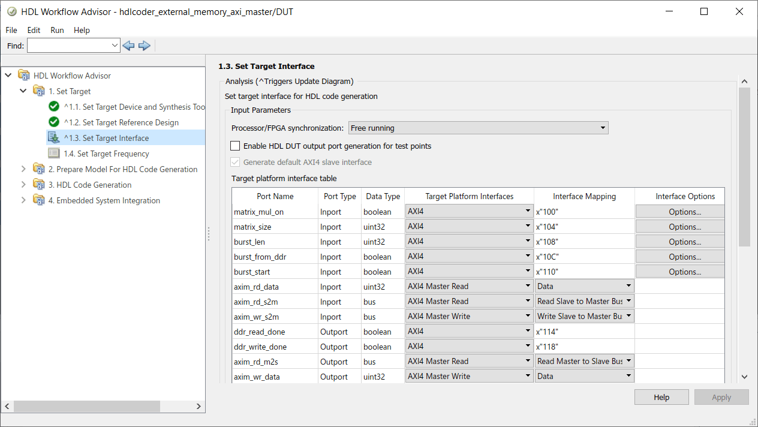758x427 pixels.
Task: Open the Run menu
Action: point(57,30)
